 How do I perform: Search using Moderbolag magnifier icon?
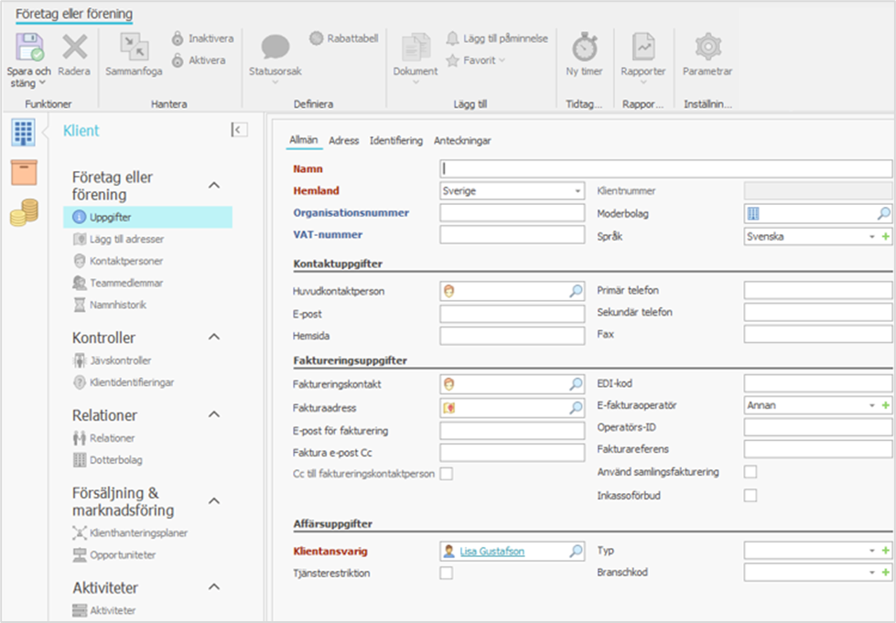tap(883, 214)
